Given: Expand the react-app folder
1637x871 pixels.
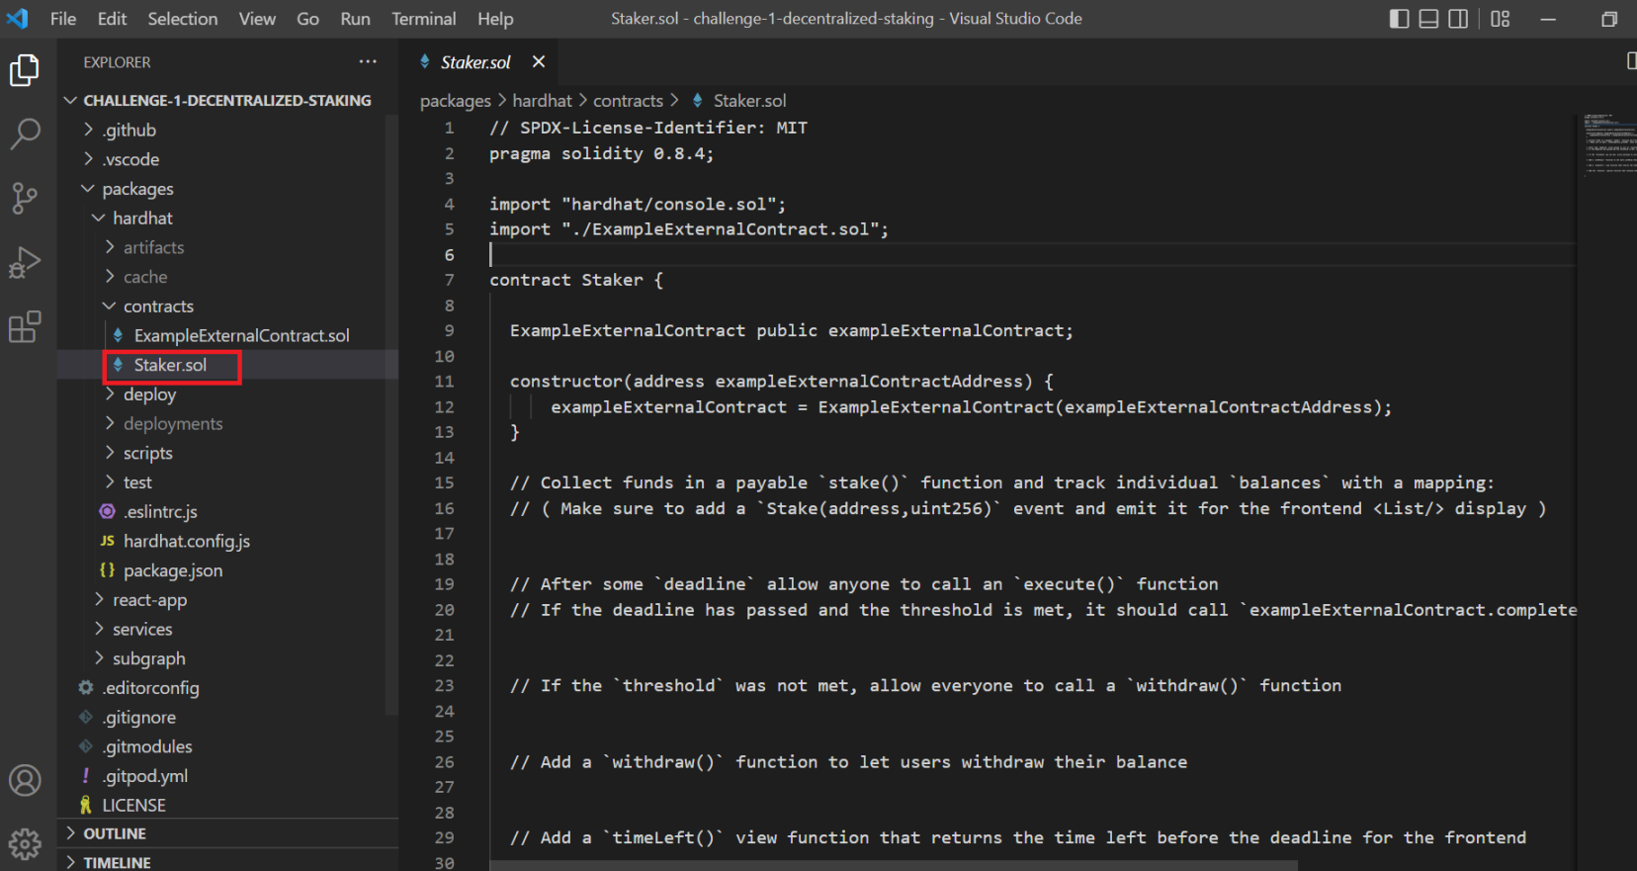Looking at the screenshot, I should click(x=99, y=599).
